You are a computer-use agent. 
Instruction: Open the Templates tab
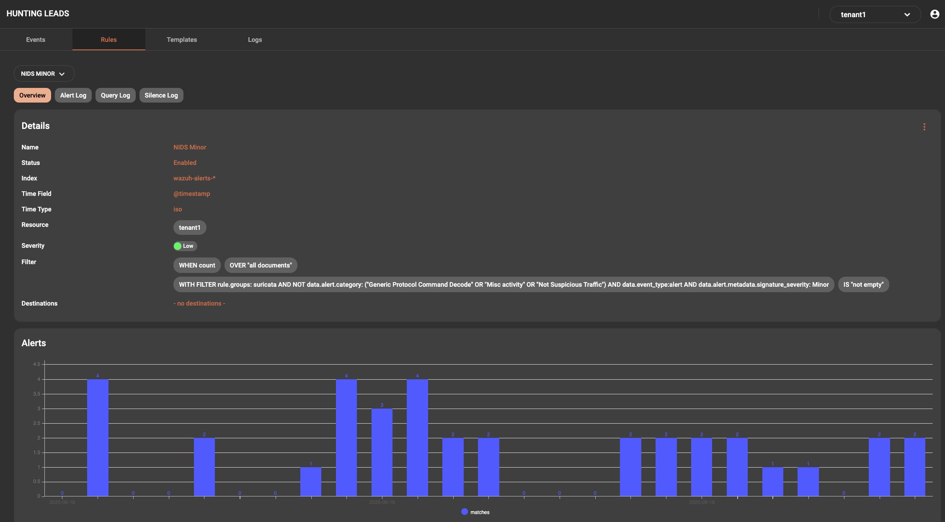point(182,40)
